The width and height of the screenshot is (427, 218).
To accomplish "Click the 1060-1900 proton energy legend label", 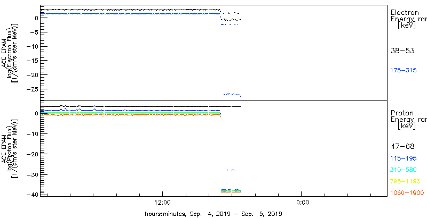I will point(407,193).
